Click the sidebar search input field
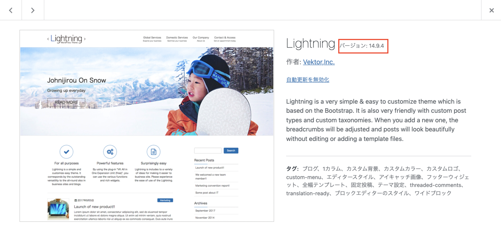The image size is (501, 228). (208, 150)
